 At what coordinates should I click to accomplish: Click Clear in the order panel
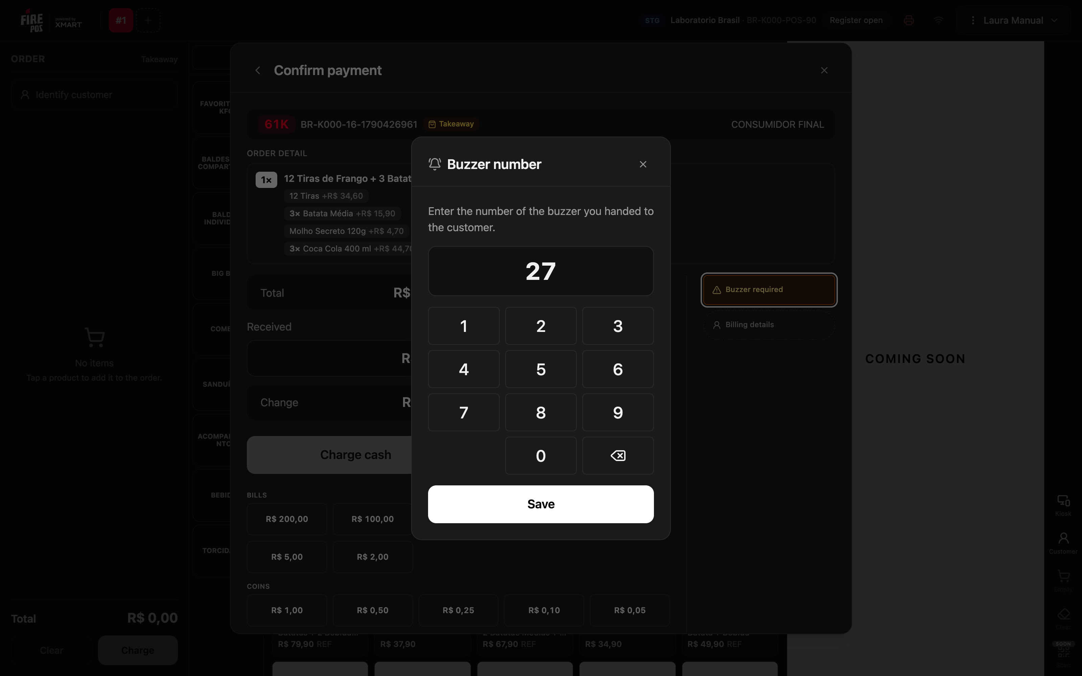[x=51, y=651]
